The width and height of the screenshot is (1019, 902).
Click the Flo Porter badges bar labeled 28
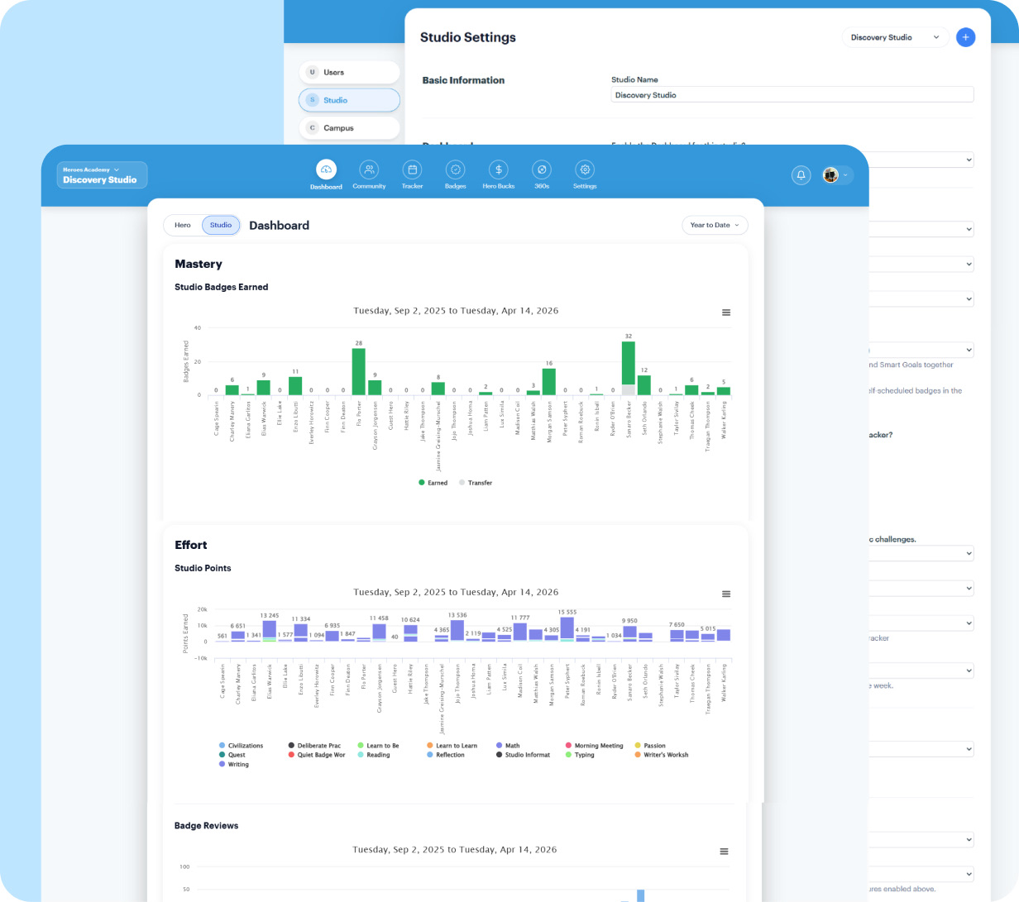[x=359, y=371]
